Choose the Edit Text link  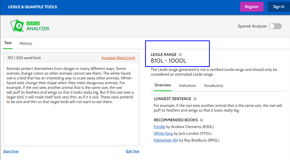133,151
